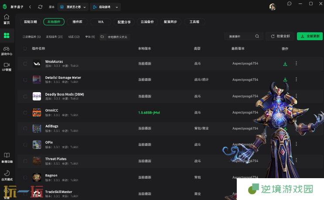Tick the AdiBags row checkbox
Viewport: 324px width, 200px height.
(25, 128)
